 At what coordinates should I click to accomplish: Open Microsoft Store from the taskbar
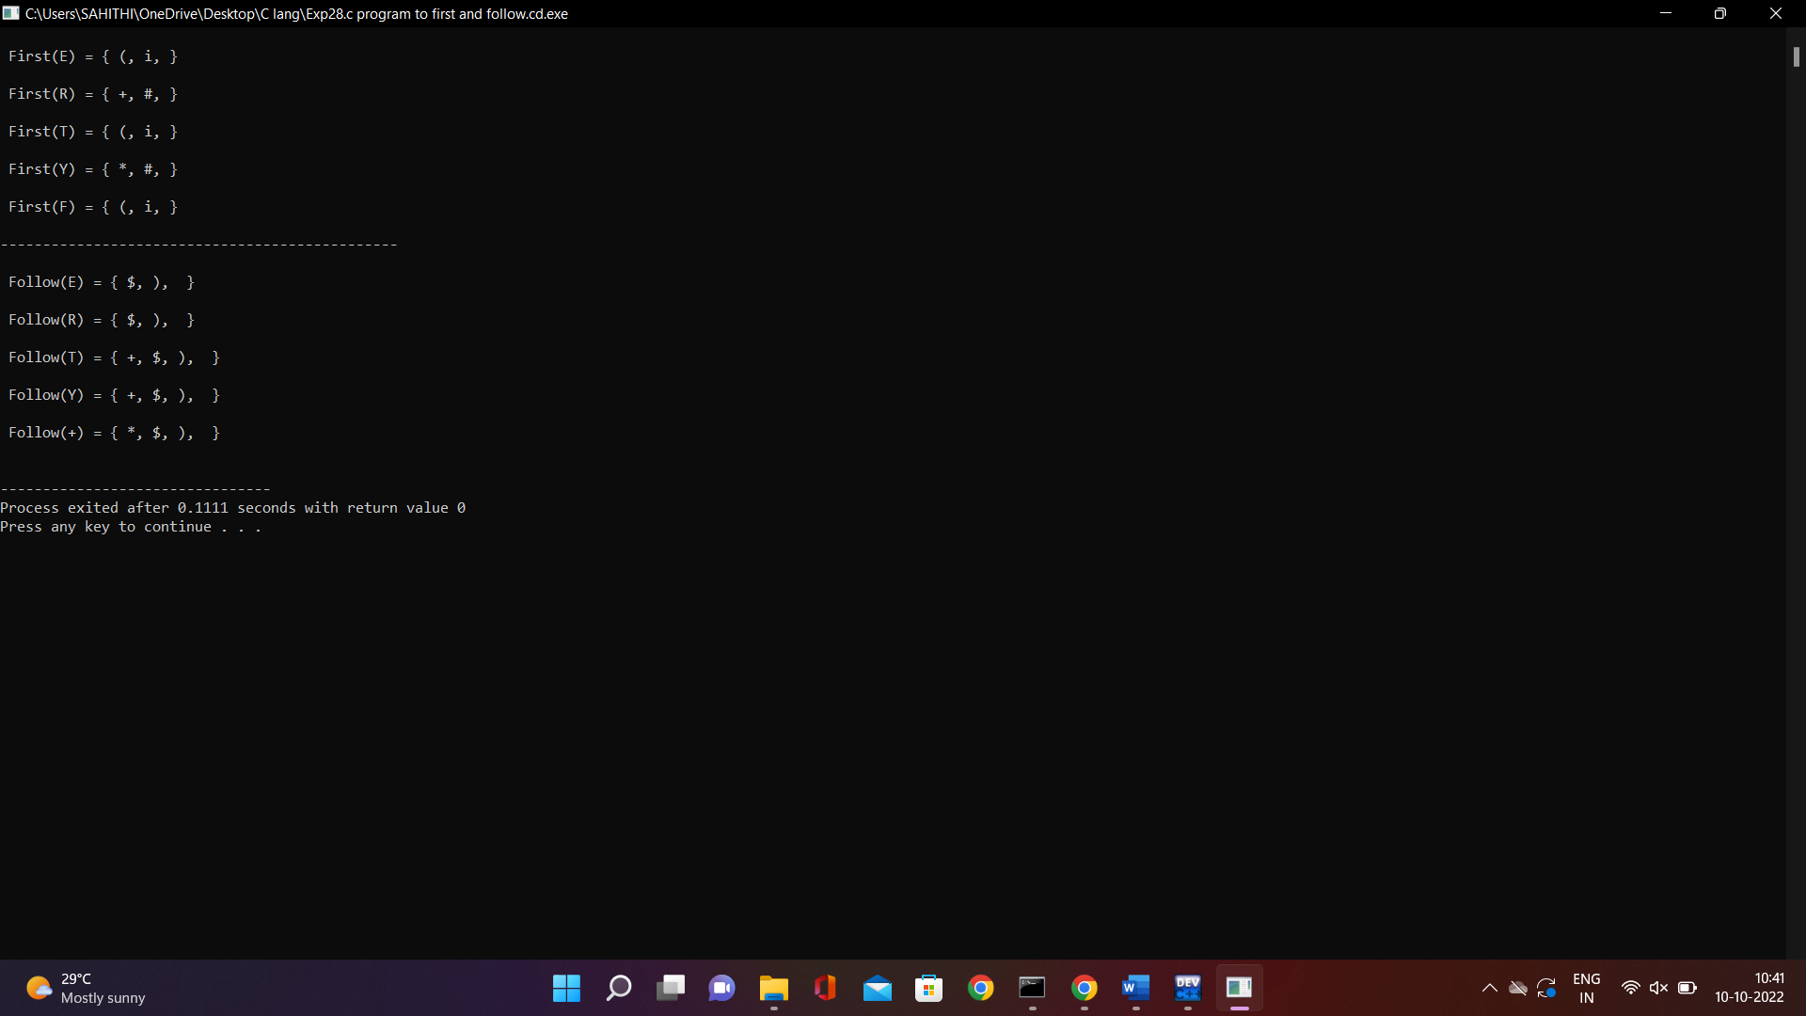(x=928, y=988)
